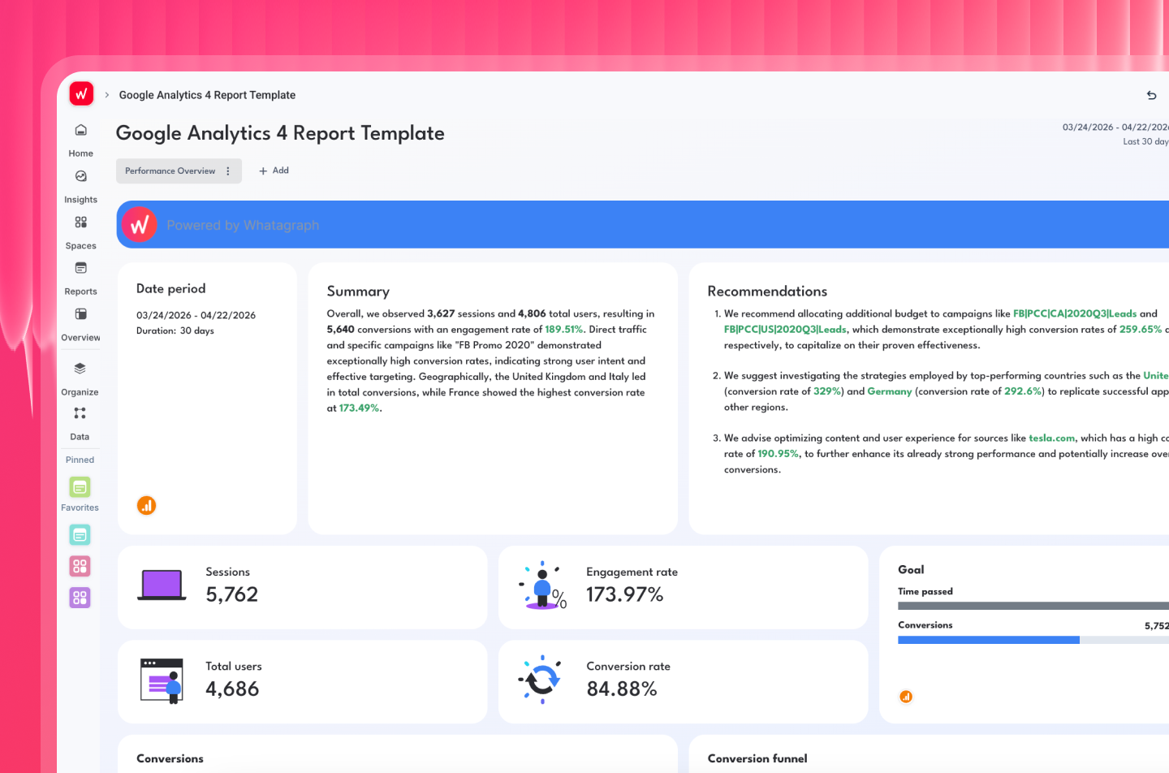Viewport: 1169px width, 773px height.
Task: Click the undo icon at top right
Action: point(1151,95)
